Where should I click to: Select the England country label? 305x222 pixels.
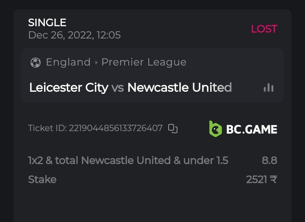(x=68, y=62)
